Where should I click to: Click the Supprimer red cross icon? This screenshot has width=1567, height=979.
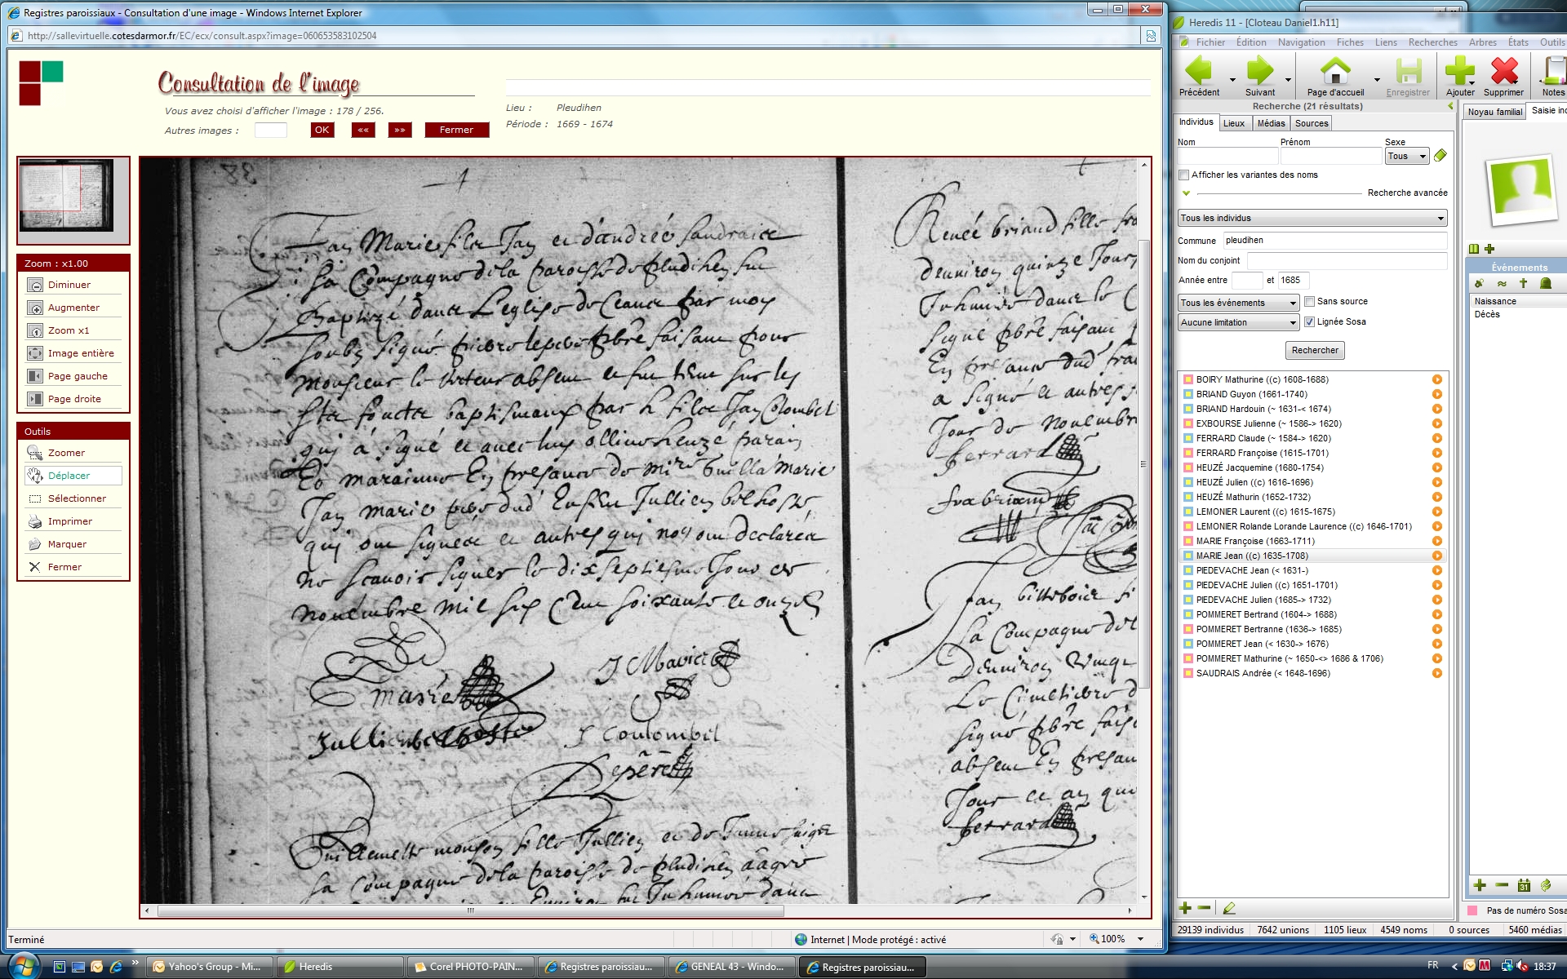coord(1503,72)
